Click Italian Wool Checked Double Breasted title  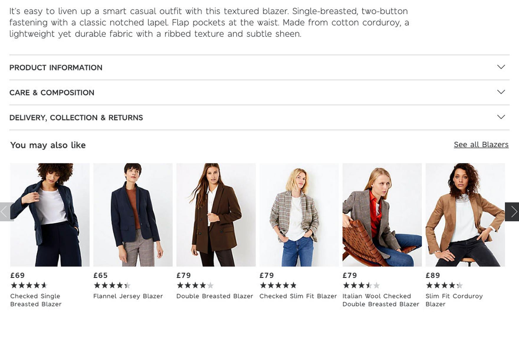click(x=380, y=300)
